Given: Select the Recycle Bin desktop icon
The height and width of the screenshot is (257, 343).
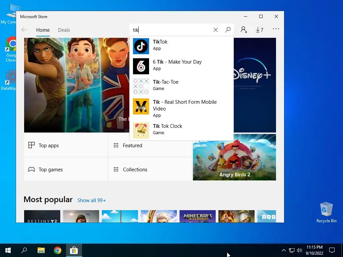Looking at the screenshot, I should click(326, 212).
